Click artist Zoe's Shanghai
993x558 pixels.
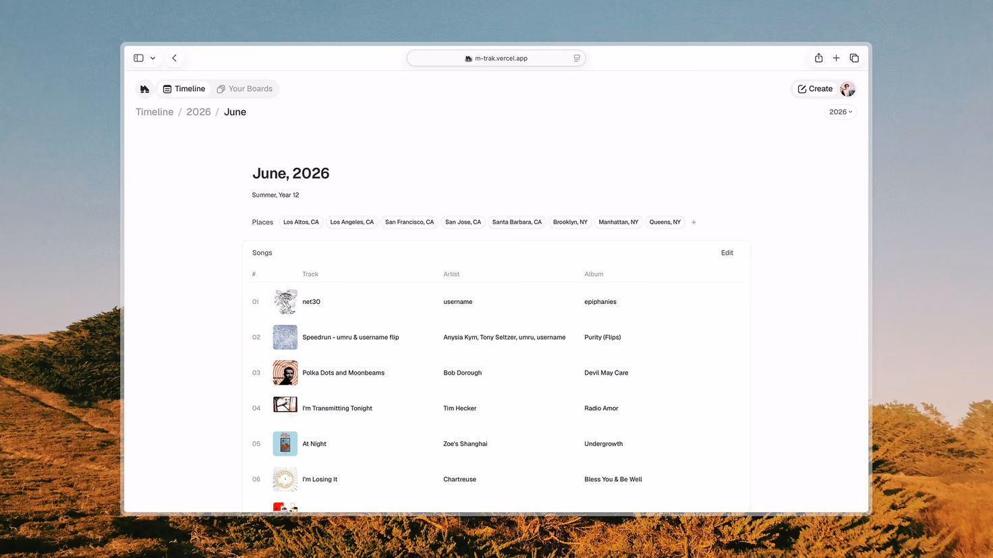tap(465, 443)
